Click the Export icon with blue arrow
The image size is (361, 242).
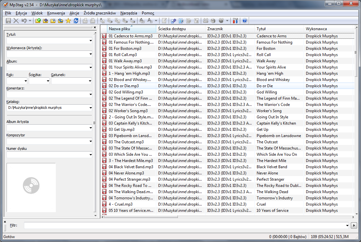pyautogui.click(x=173, y=21)
